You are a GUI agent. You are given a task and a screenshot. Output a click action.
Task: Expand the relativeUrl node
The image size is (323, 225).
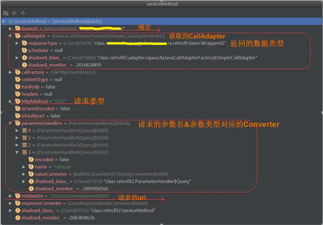pyautogui.click(x=10, y=196)
